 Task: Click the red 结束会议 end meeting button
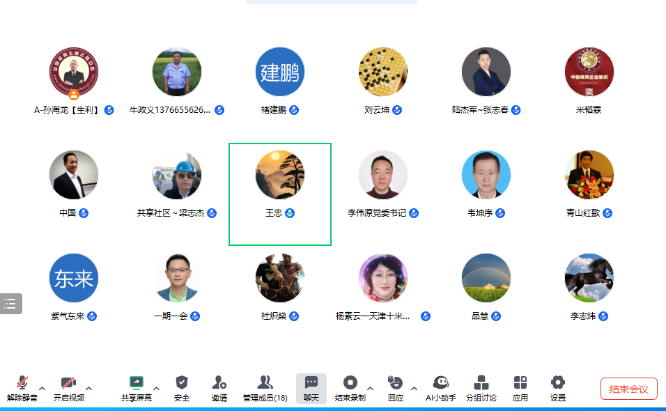click(628, 389)
